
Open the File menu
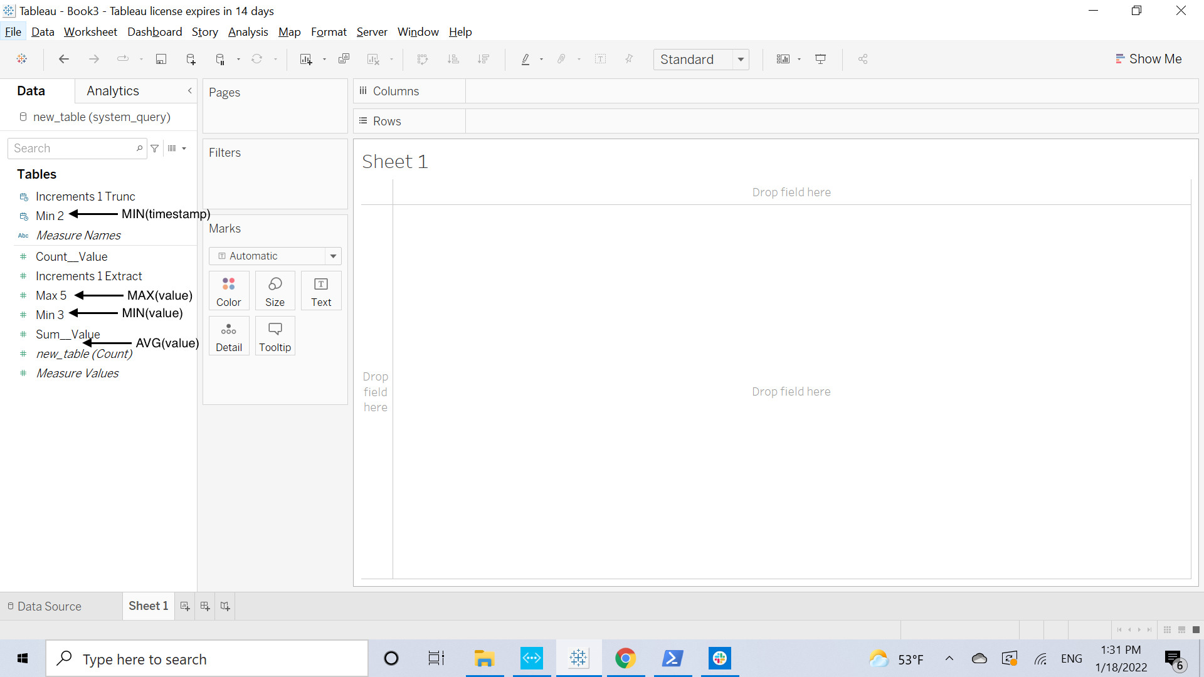point(13,32)
